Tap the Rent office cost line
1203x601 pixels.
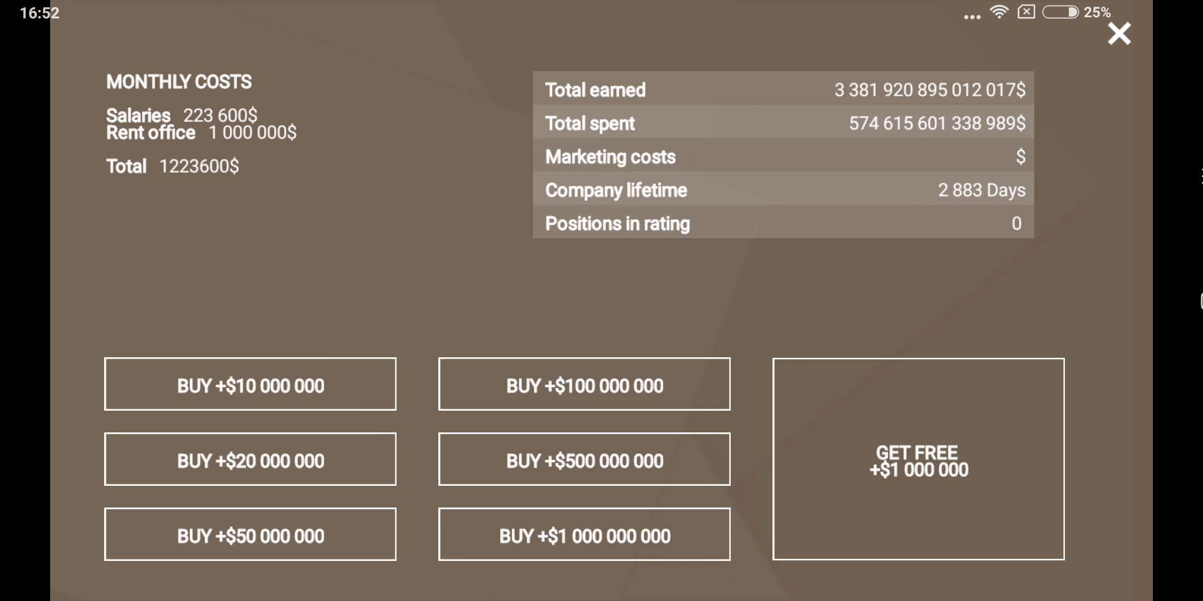[201, 132]
